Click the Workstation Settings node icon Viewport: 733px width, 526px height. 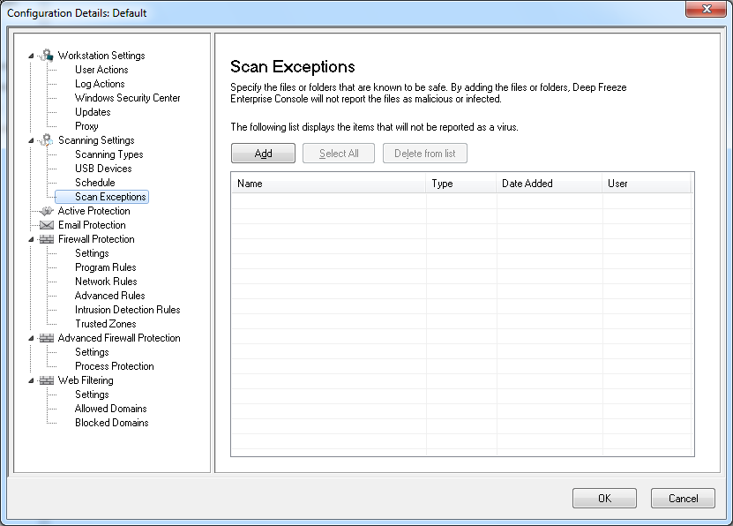tap(47, 56)
